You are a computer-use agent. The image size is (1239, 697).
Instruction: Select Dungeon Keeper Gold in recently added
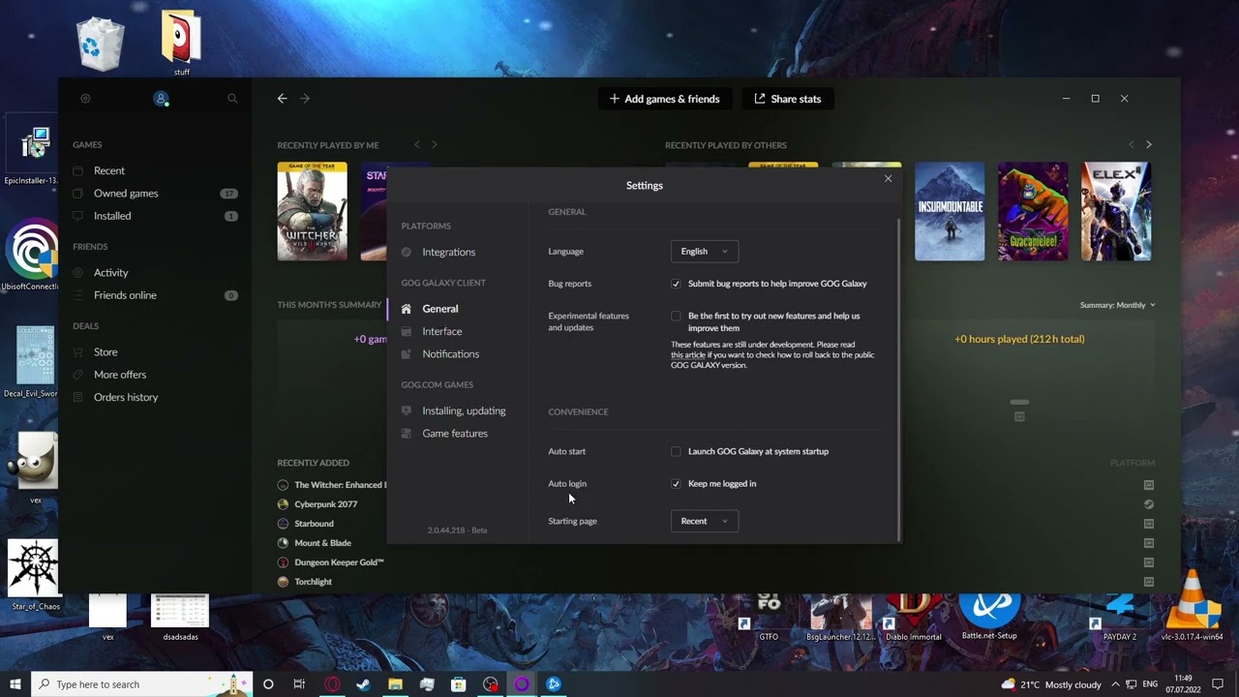pyautogui.click(x=339, y=562)
